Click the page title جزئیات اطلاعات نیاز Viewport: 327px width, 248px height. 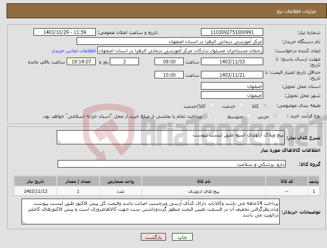(x=296, y=11)
